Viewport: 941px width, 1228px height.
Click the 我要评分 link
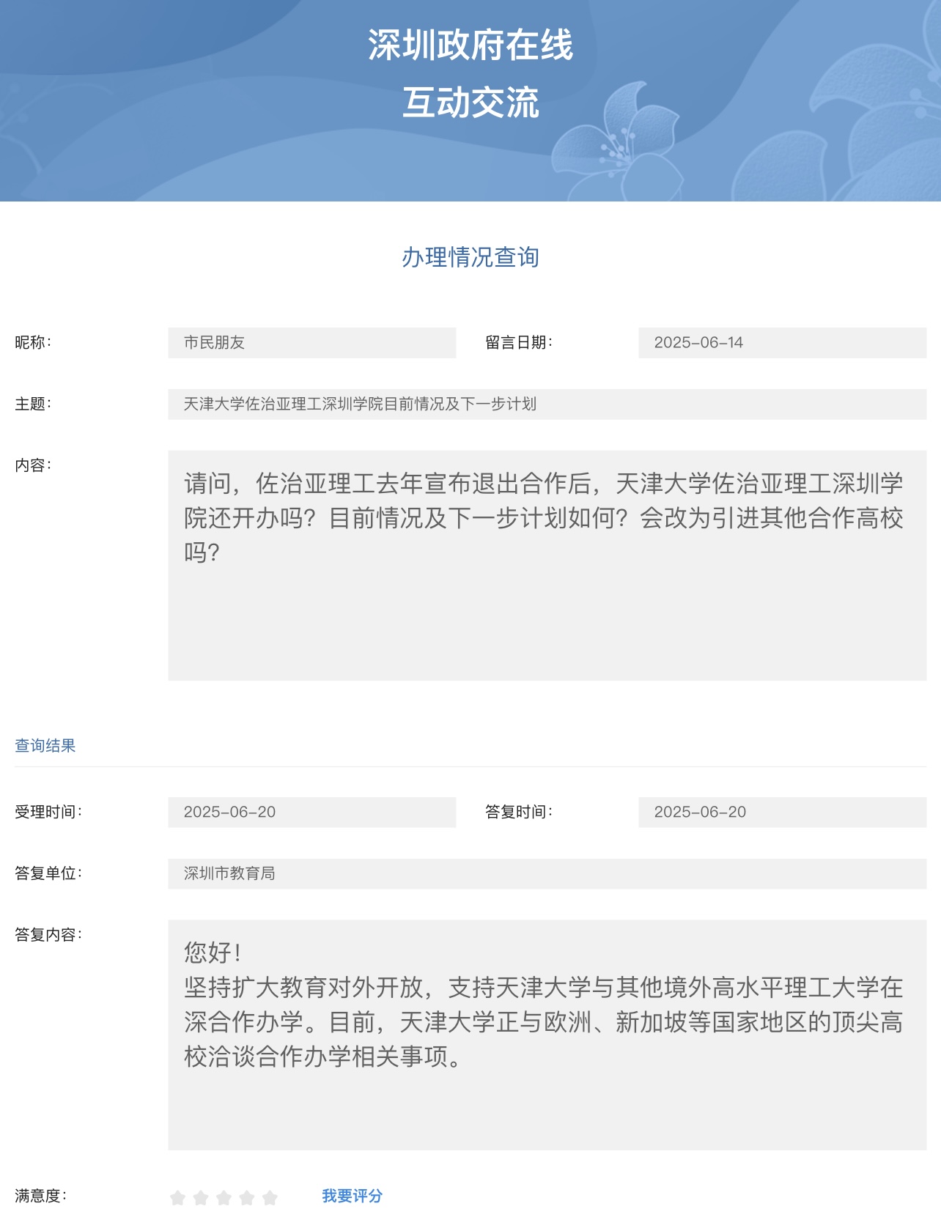(353, 1196)
